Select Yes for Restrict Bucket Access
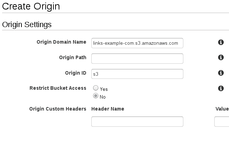 coord(96,89)
